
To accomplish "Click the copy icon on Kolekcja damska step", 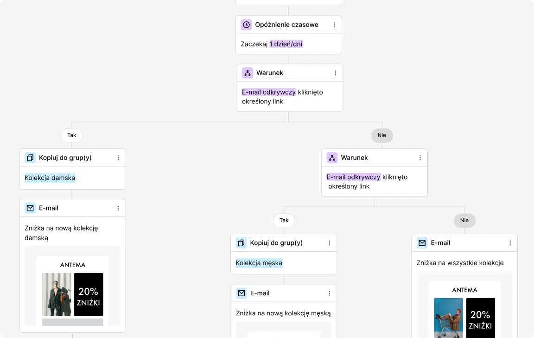I will [30, 158].
